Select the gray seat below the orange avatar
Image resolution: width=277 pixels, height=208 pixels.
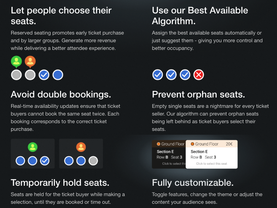93,161
